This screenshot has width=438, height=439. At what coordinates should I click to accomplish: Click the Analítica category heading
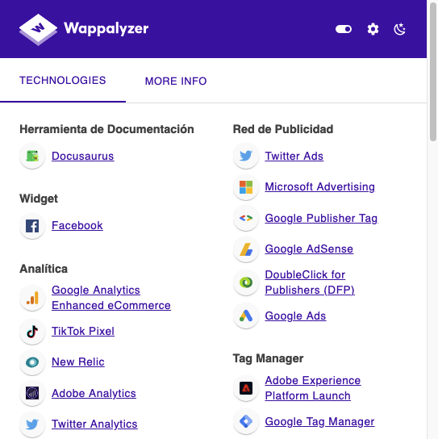tap(44, 269)
